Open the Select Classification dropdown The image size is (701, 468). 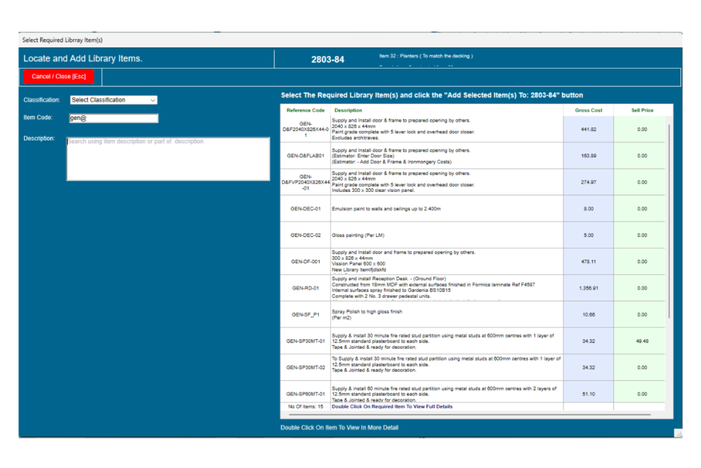(114, 100)
